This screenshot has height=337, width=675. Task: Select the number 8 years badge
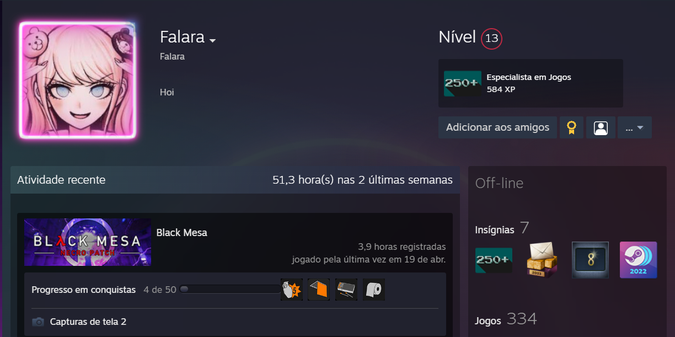click(x=590, y=260)
